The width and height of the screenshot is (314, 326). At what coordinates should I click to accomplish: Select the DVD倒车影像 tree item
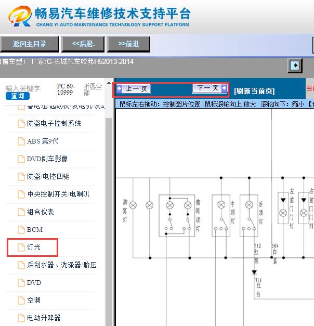(47, 159)
